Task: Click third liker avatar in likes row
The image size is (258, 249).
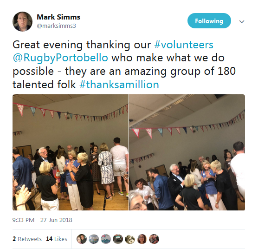Action: point(106,239)
